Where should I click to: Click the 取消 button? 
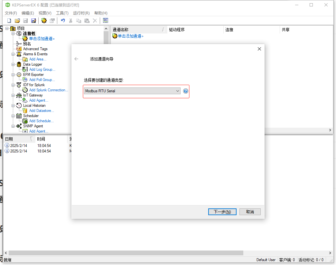tap(250, 212)
